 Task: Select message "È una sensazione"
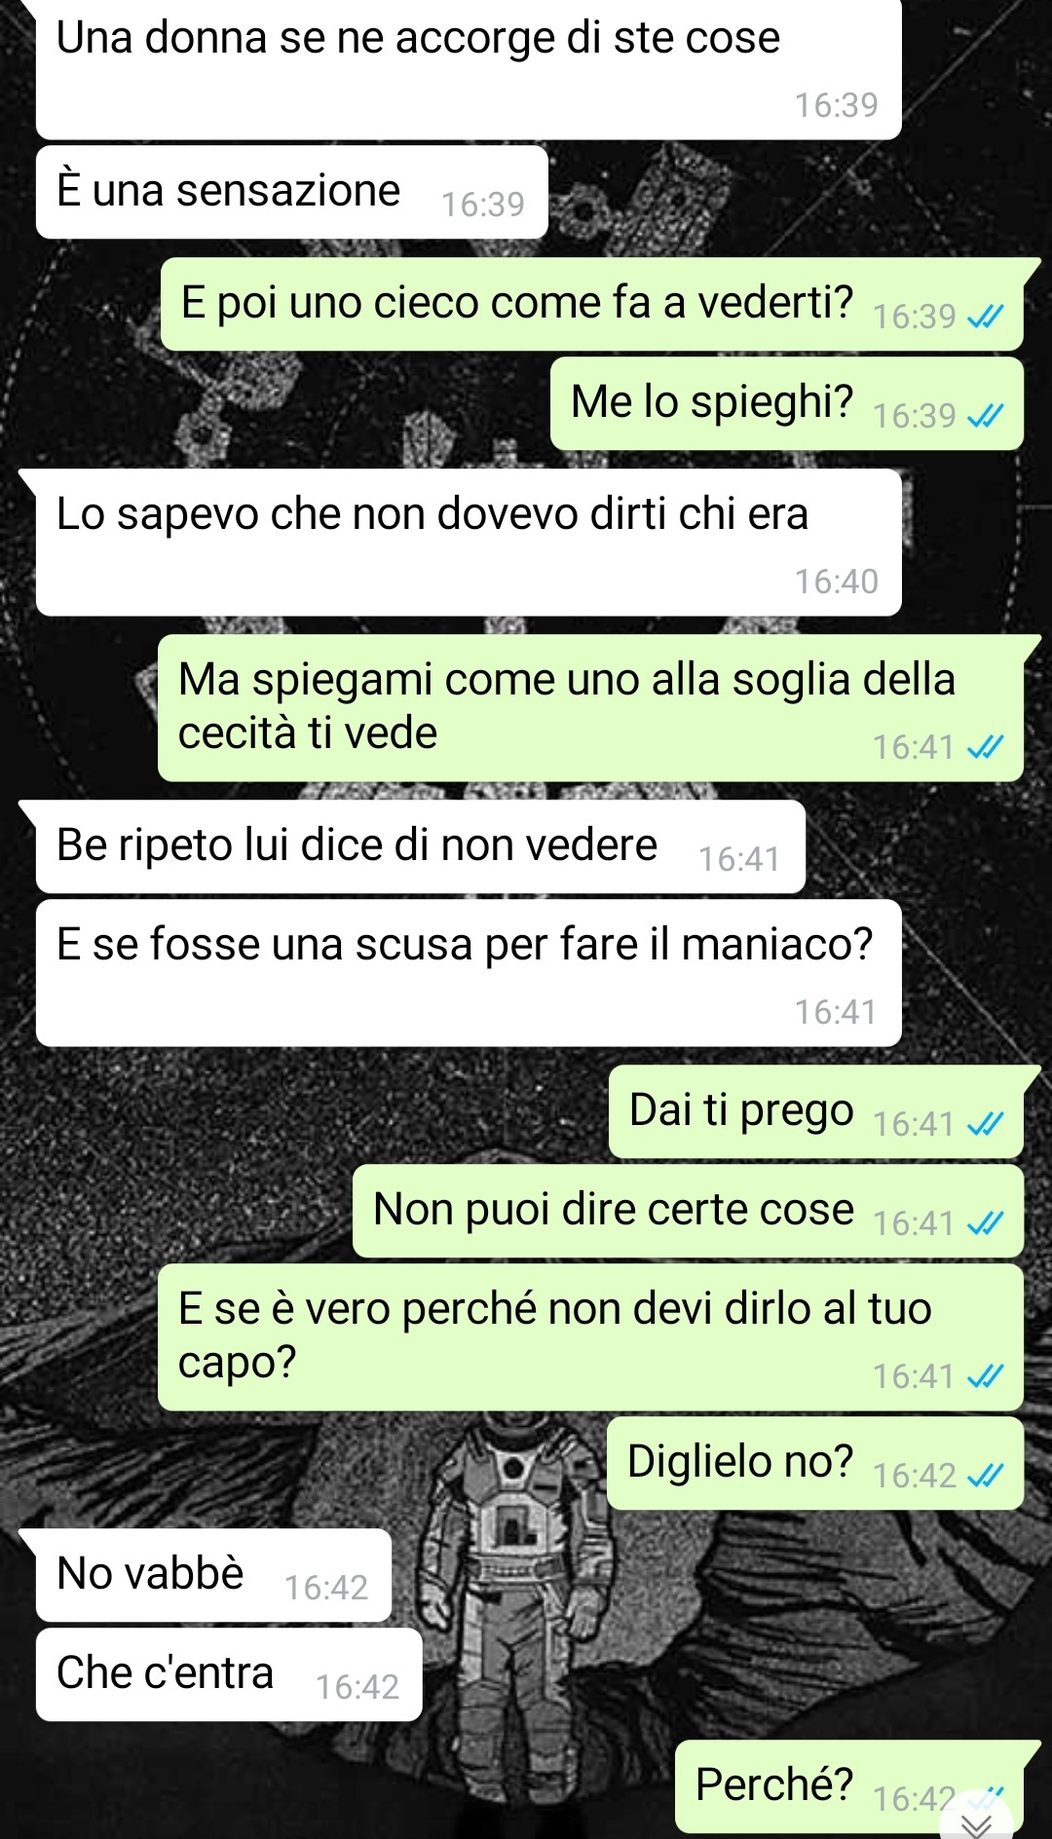coord(291,192)
